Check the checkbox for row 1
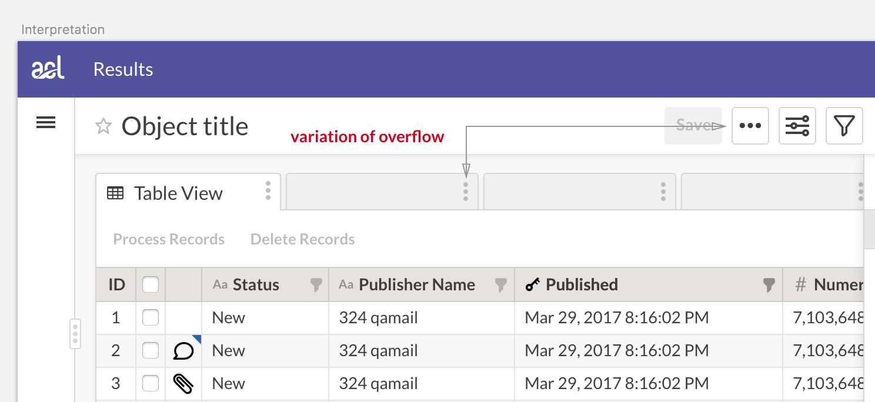The width and height of the screenshot is (875, 402). pyautogui.click(x=151, y=318)
